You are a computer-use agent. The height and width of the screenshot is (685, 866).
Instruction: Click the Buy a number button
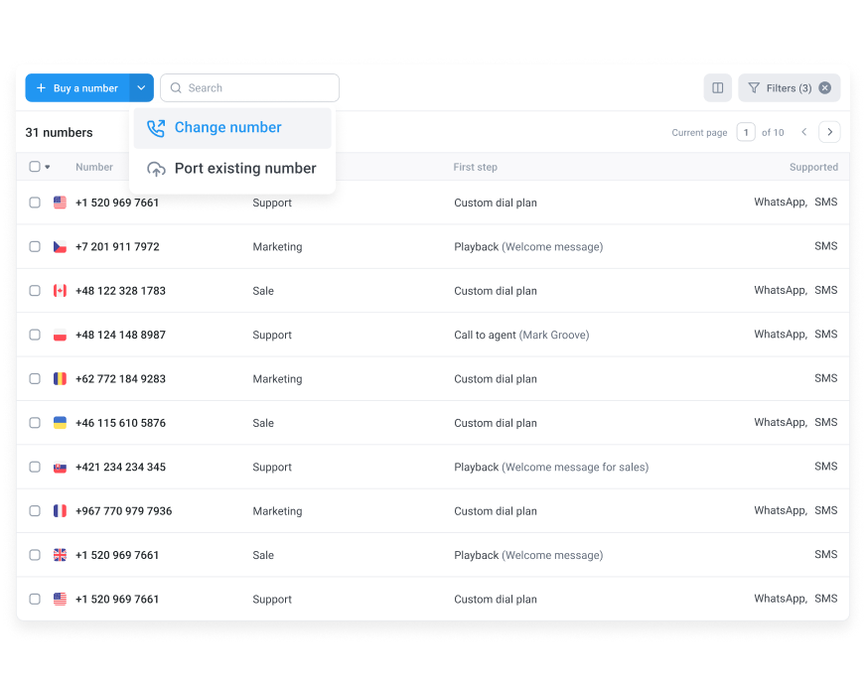point(77,88)
